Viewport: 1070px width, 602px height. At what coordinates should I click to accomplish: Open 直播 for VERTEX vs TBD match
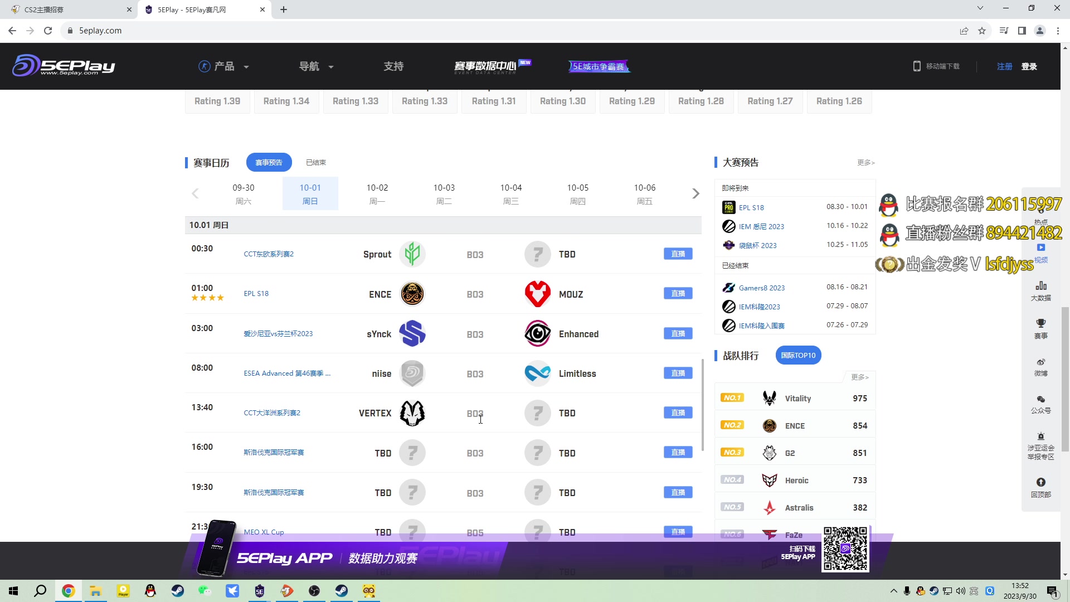pyautogui.click(x=678, y=412)
